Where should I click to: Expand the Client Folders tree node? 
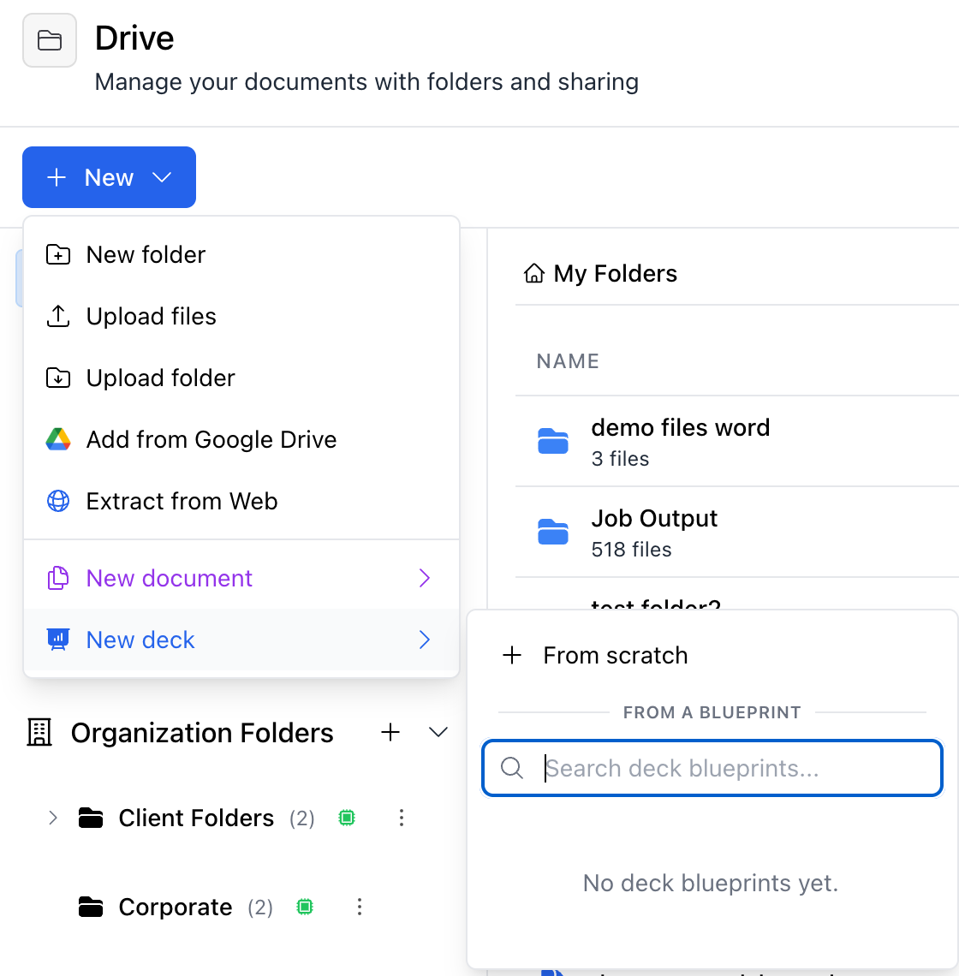tap(53, 818)
